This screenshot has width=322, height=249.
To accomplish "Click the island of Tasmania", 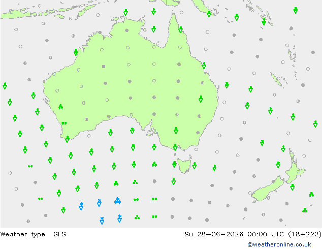I will (x=184, y=165).
